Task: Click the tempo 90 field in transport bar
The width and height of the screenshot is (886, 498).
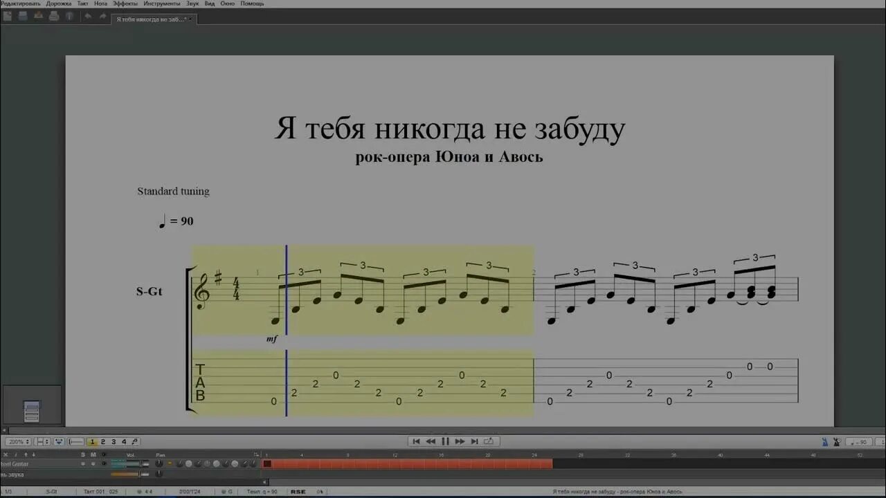Action: click(x=860, y=442)
